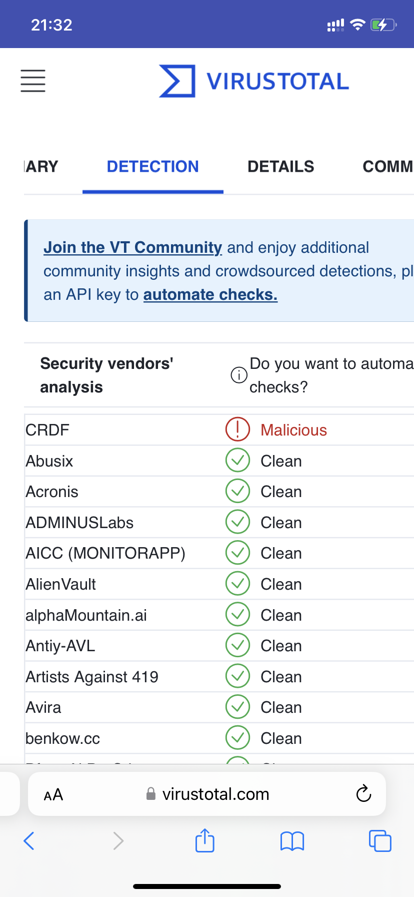Open the partially visible COMMUNITY tab
The height and width of the screenshot is (897, 414).
point(387,167)
